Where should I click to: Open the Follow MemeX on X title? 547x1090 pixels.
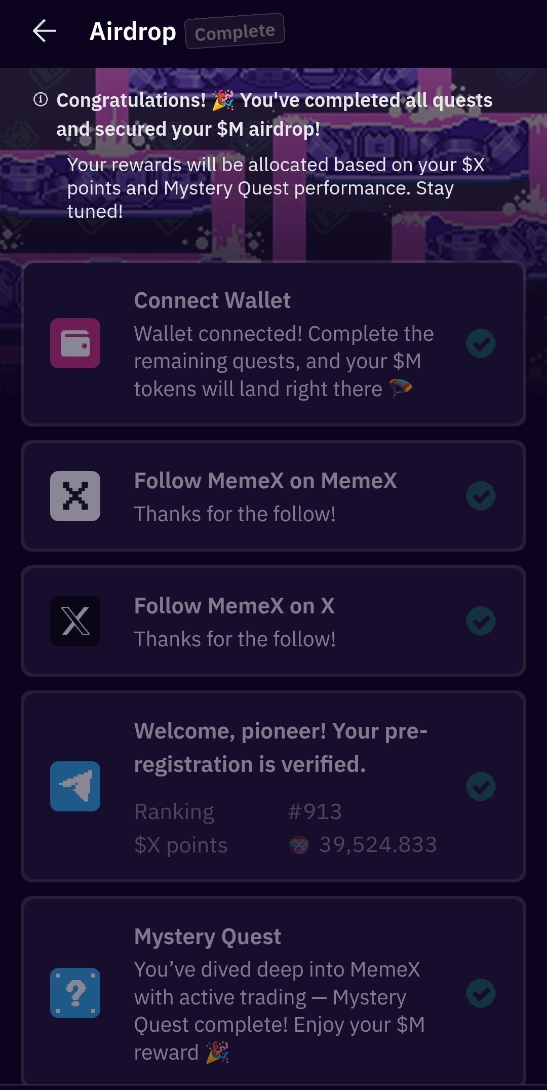coord(234,606)
